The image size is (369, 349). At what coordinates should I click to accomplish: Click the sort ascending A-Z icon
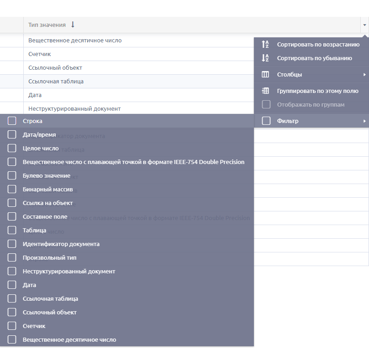pyautogui.click(x=265, y=44)
